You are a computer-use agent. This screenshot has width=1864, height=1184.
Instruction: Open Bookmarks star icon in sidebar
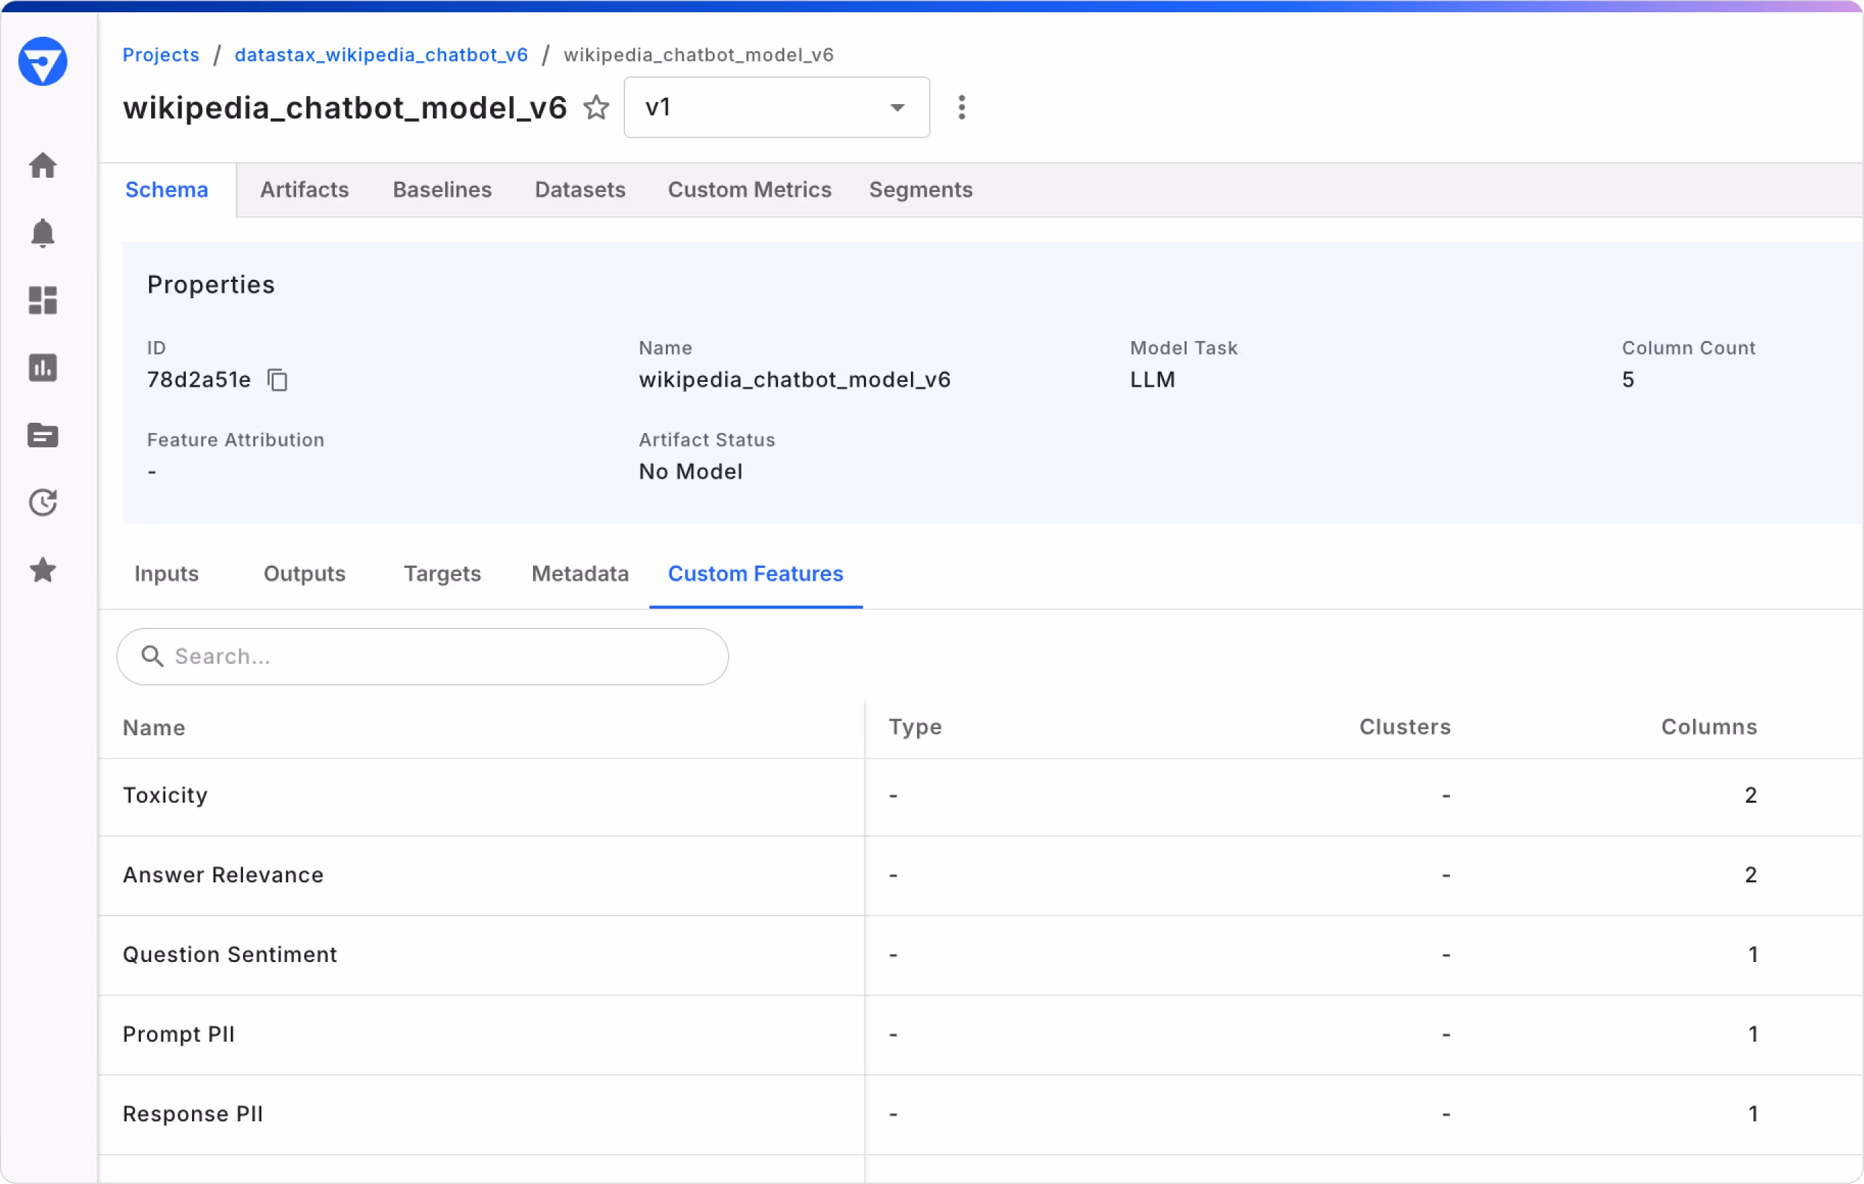pos(43,570)
